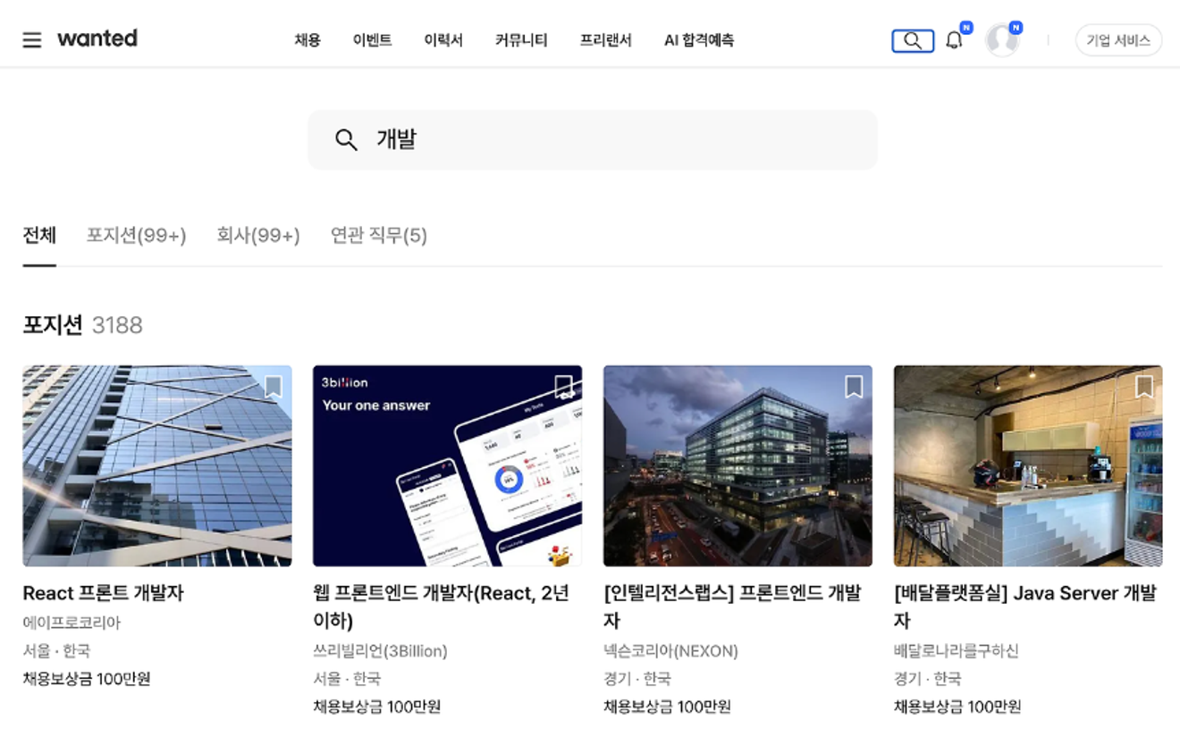Switch to the 회사(99+) tab
Screen dimensions: 1180x736
258,236
